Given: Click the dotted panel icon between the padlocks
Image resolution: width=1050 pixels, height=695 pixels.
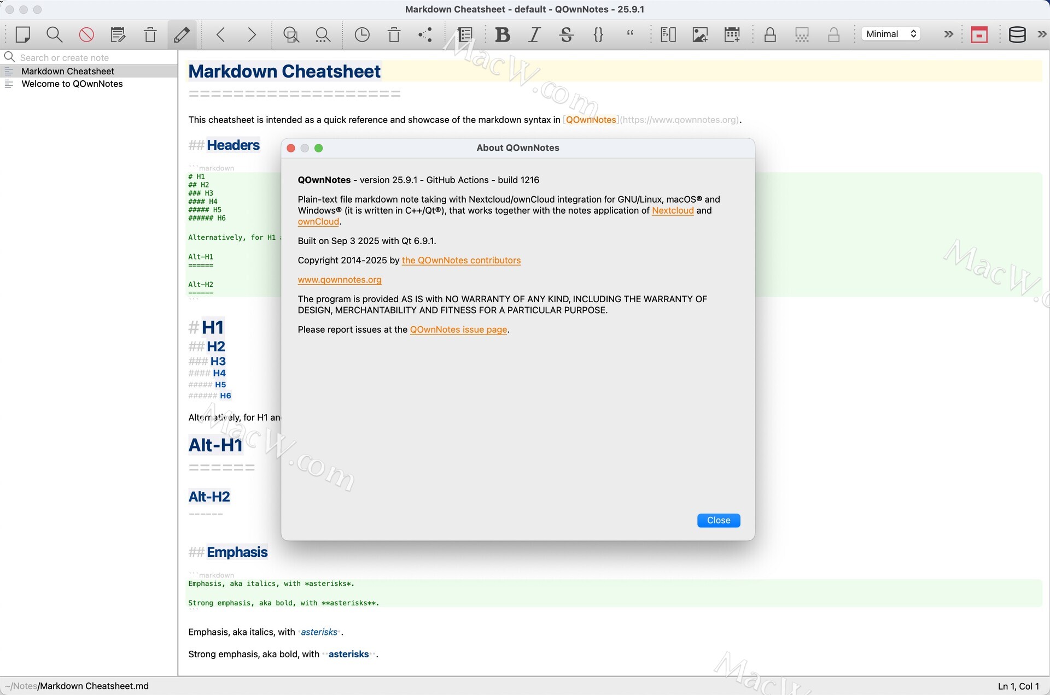Looking at the screenshot, I should [x=802, y=34].
